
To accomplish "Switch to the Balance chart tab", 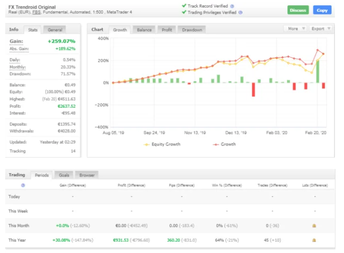I will click(x=144, y=30).
